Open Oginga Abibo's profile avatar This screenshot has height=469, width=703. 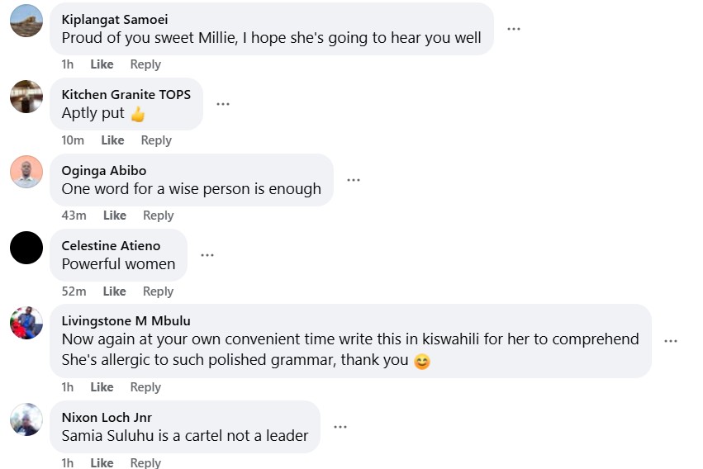click(x=26, y=172)
